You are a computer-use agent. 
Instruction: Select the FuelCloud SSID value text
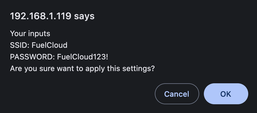tap(49, 45)
